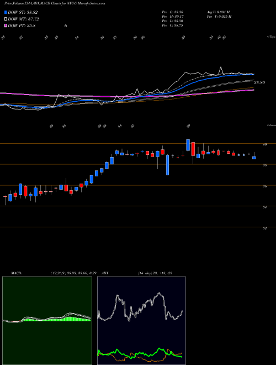Screen dimensions: 276x365
Task: Click the Pre H: 39.17 value
Action: click(x=172, y=16)
